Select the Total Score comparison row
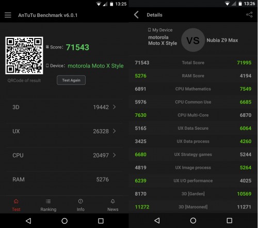 pos(193,63)
